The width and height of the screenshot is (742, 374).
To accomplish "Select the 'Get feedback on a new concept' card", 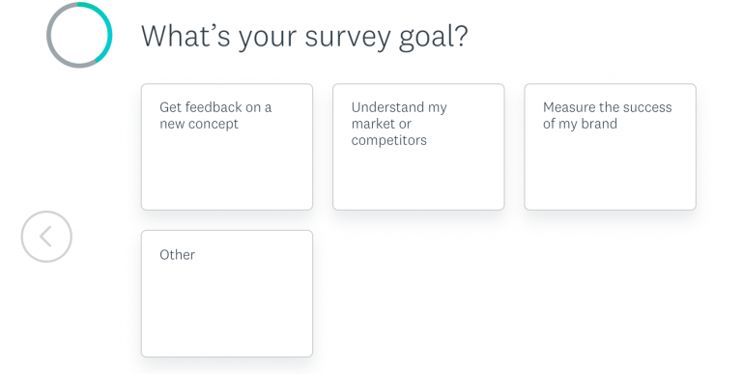I will click(x=227, y=147).
